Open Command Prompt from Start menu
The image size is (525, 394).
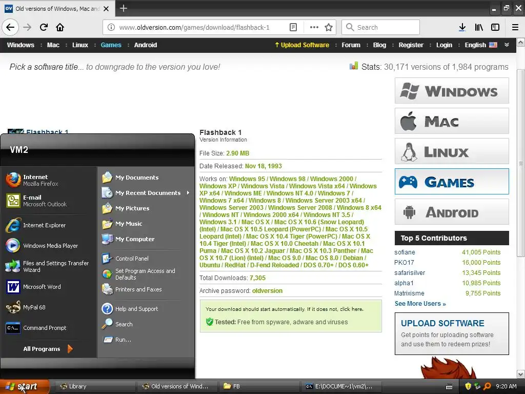[49, 328]
